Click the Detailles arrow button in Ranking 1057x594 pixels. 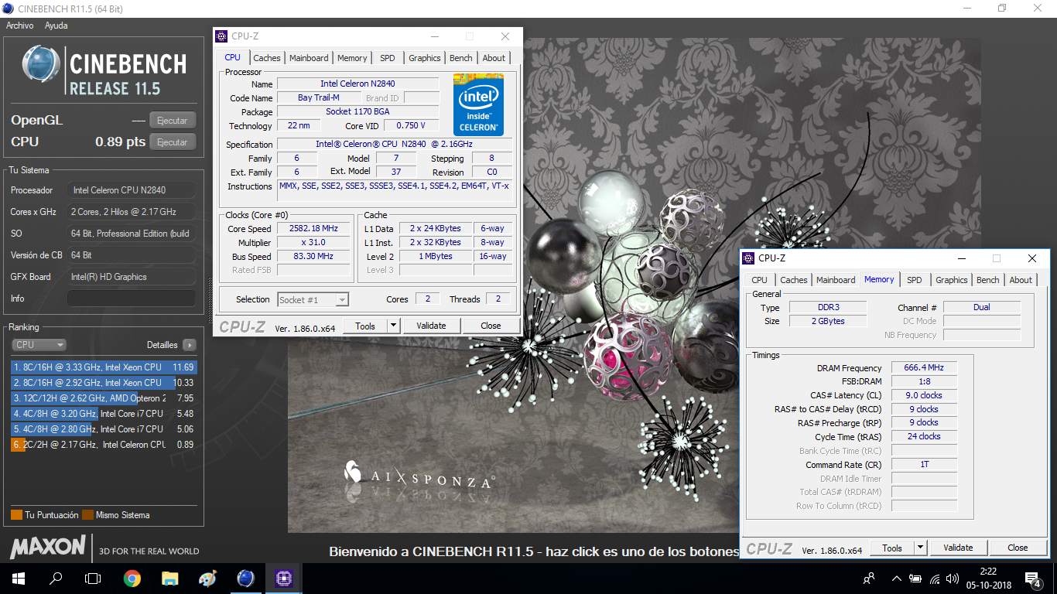tap(190, 345)
